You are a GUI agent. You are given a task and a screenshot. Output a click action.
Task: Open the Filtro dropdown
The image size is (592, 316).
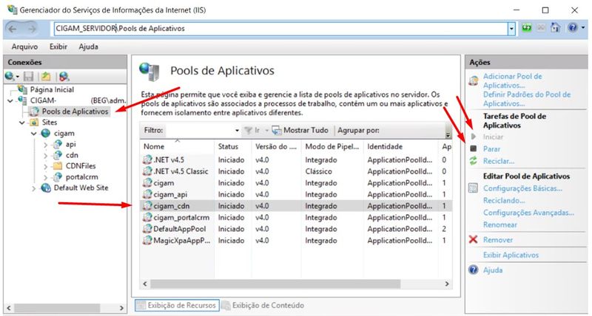tap(237, 131)
